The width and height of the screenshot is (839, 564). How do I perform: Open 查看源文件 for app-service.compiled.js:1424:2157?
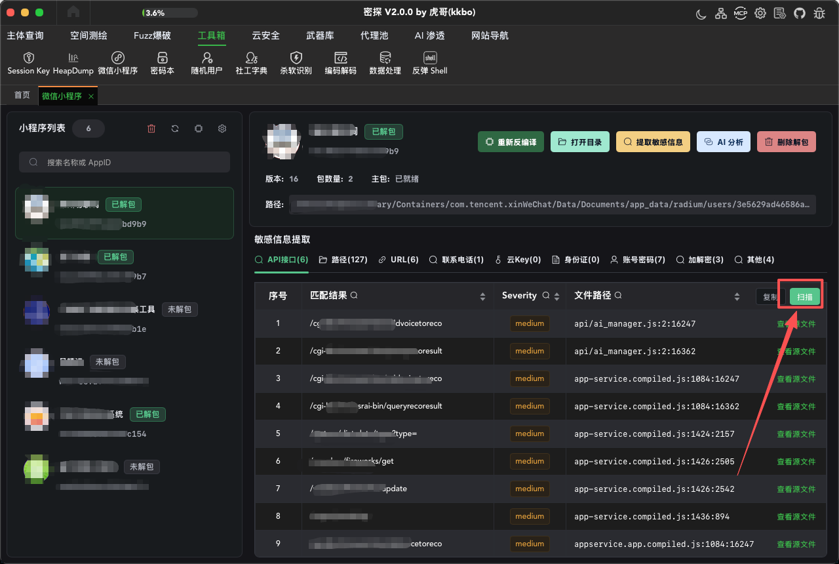796,433
